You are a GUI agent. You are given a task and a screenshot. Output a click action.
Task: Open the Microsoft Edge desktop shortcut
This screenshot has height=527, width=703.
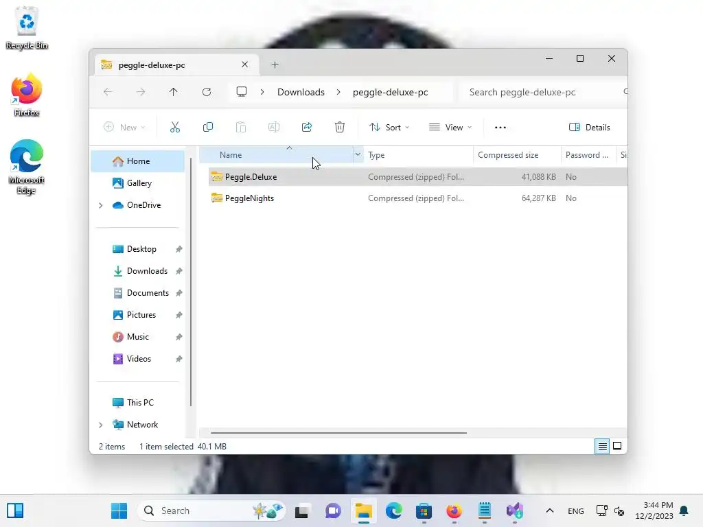coord(27,167)
